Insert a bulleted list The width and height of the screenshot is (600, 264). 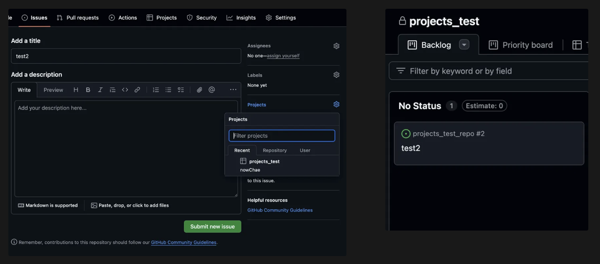point(168,90)
